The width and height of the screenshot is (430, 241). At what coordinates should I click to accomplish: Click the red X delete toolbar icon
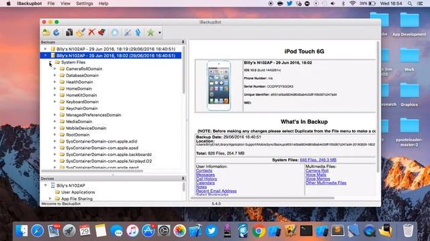pyautogui.click(x=91, y=32)
